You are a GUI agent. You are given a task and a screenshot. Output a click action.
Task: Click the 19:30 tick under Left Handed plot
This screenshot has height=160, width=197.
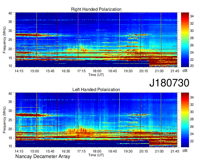coord(128,151)
